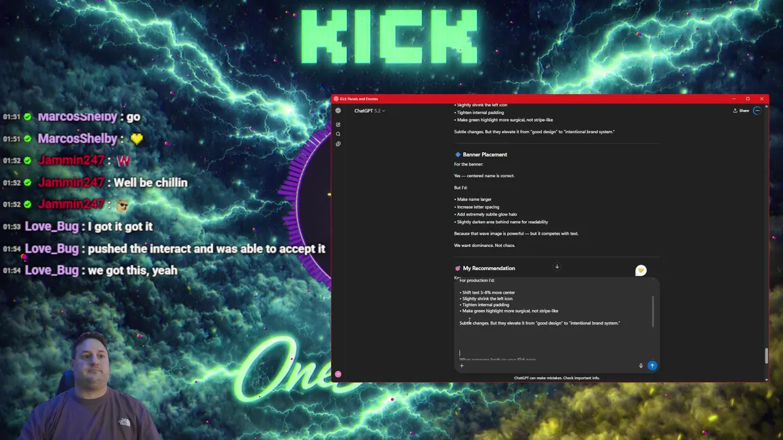The width and height of the screenshot is (783, 440).
Task: Click 'ChatGPT can make mistakes' disclaimer text
Action: point(557,378)
